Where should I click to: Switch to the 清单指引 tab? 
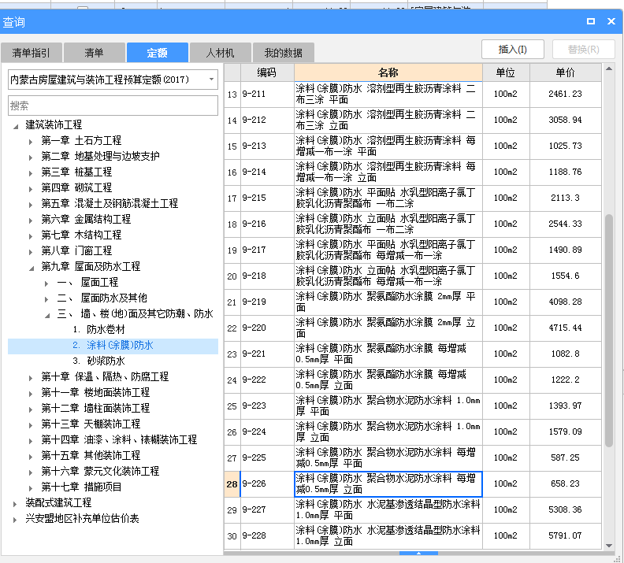(x=32, y=53)
